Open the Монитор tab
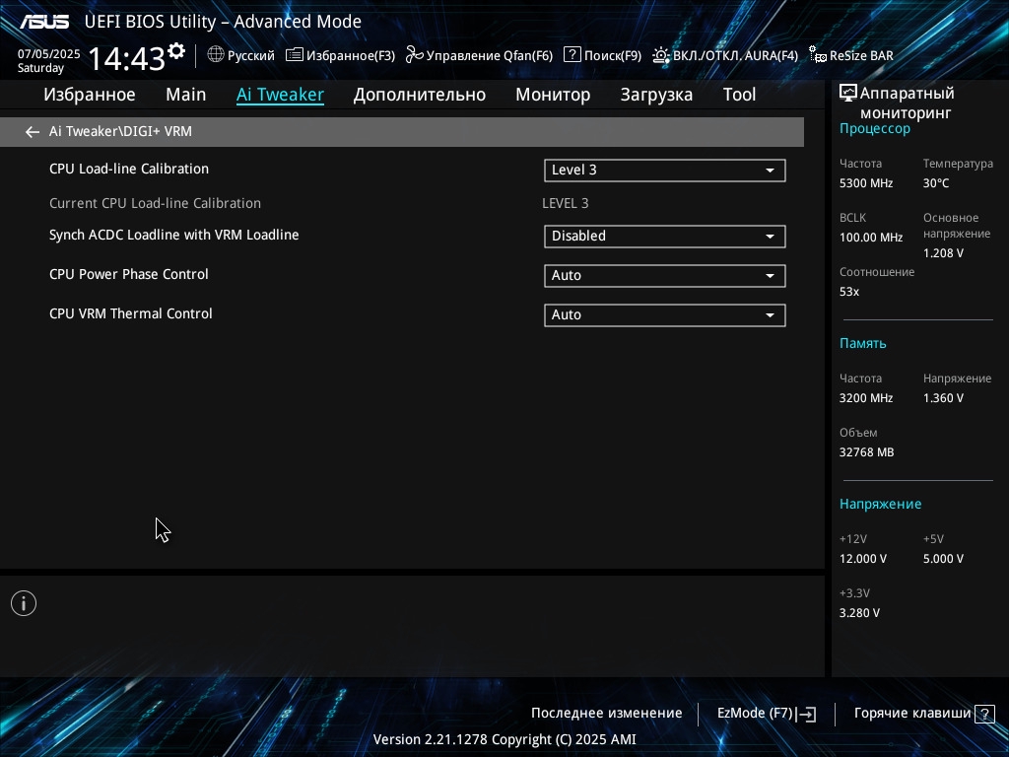Screen dimensions: 1009x757 (553, 95)
